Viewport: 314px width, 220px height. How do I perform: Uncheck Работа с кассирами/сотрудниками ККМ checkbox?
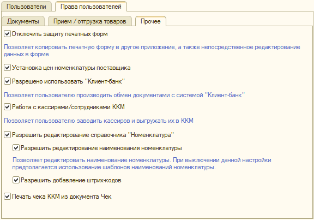(x=8, y=107)
